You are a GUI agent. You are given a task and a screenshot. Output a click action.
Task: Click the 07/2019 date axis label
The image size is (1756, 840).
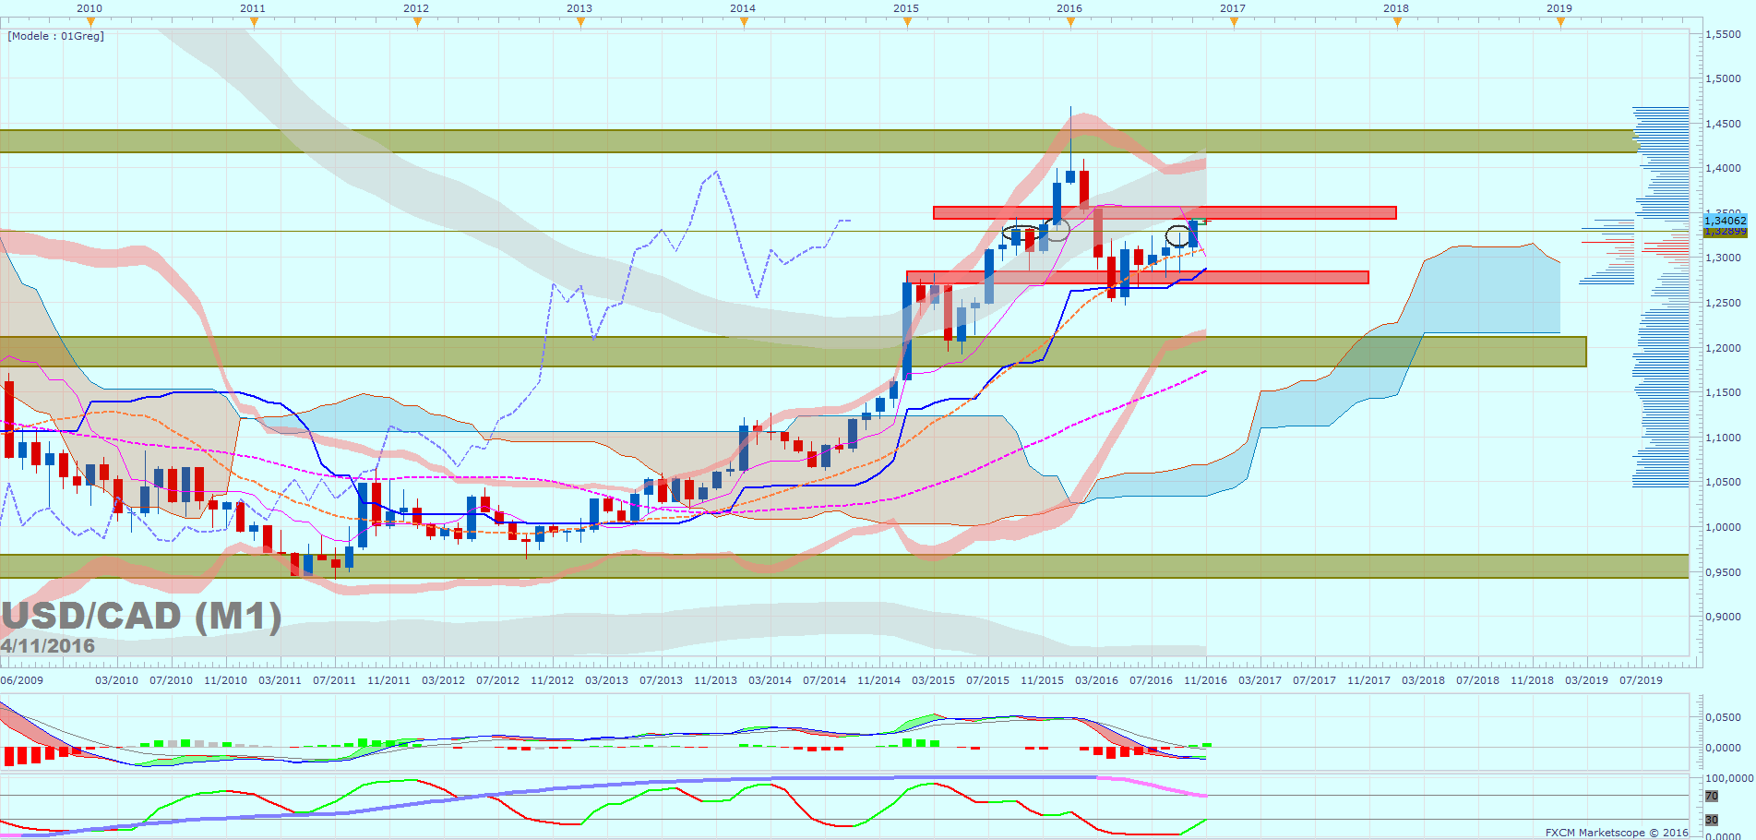pos(1642,680)
